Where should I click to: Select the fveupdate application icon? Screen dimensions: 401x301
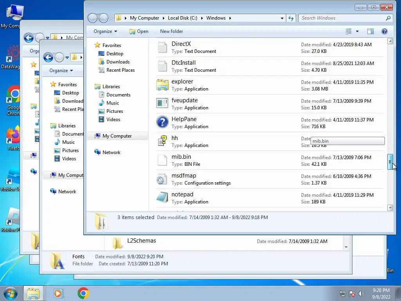[x=163, y=103]
